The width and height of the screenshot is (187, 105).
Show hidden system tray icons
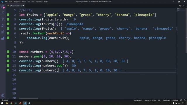[x=170, y=103]
